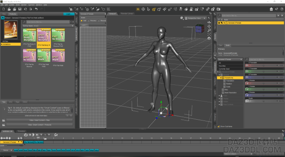Expand Genesis 8 Female in Scene tree
Viewport: 285px width, 157px height.
coord(224,23)
